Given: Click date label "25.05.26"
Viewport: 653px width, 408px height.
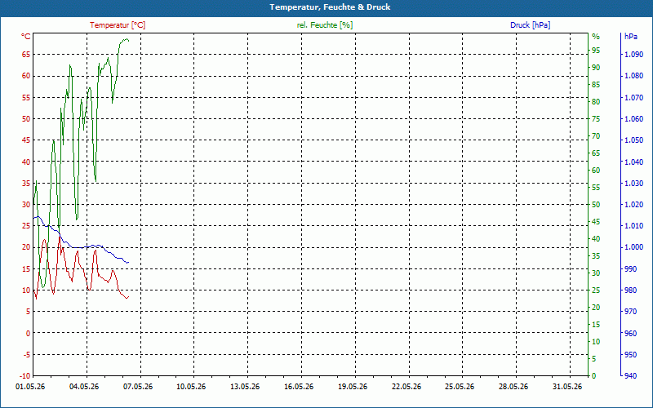Looking at the screenshot, I should click(x=460, y=387).
